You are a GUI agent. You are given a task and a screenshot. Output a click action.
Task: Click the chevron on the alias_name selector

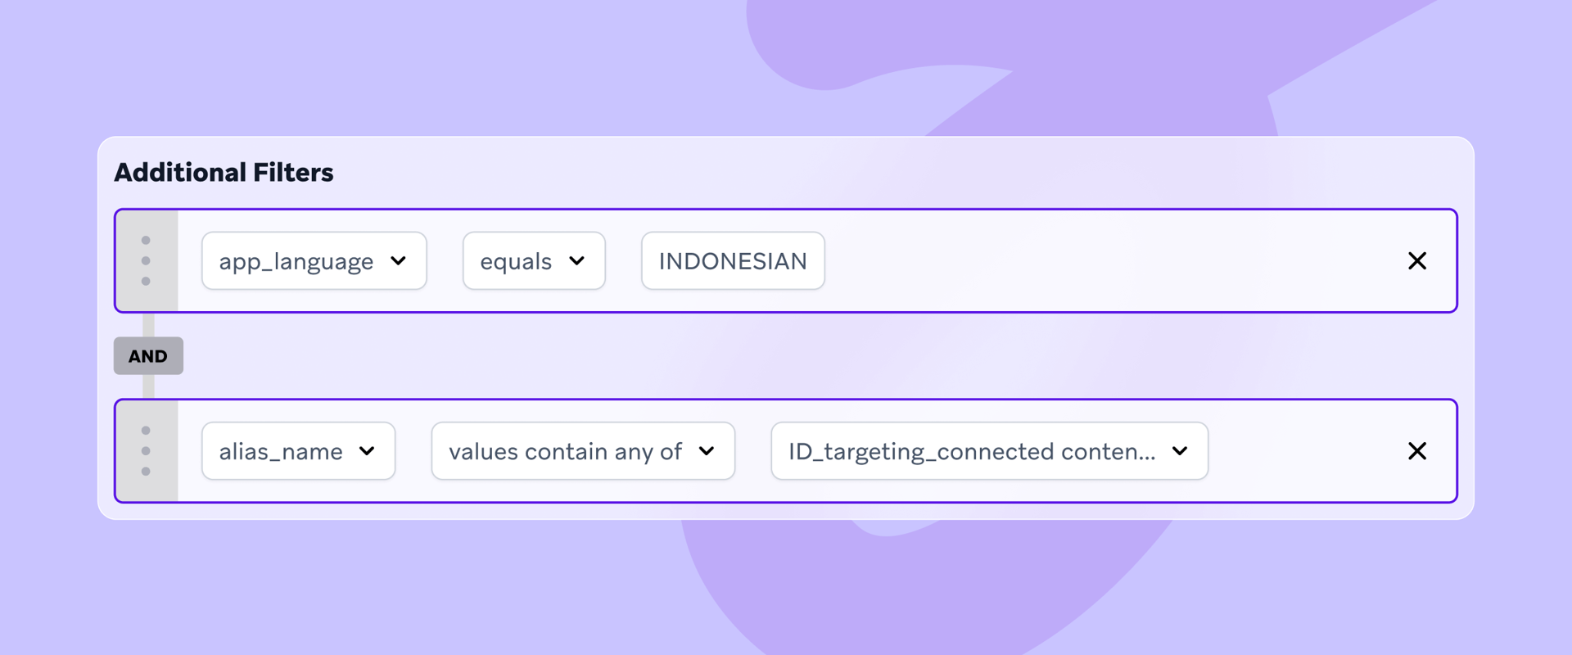coord(368,450)
